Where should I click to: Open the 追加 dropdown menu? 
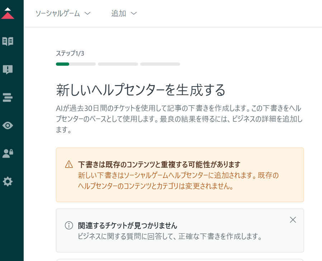[124, 13]
